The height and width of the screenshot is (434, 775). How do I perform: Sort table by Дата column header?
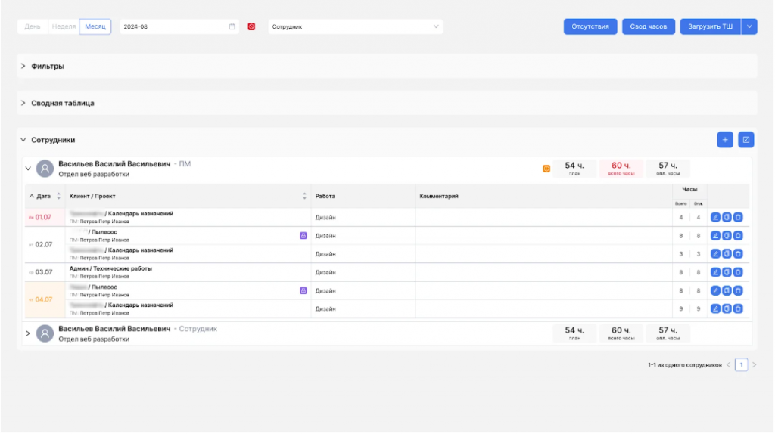(43, 197)
